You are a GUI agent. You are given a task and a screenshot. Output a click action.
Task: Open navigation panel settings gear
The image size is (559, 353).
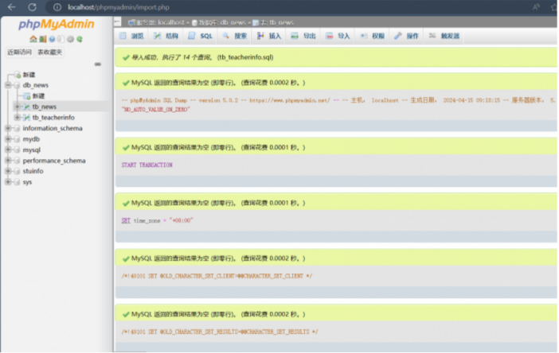click(70, 39)
